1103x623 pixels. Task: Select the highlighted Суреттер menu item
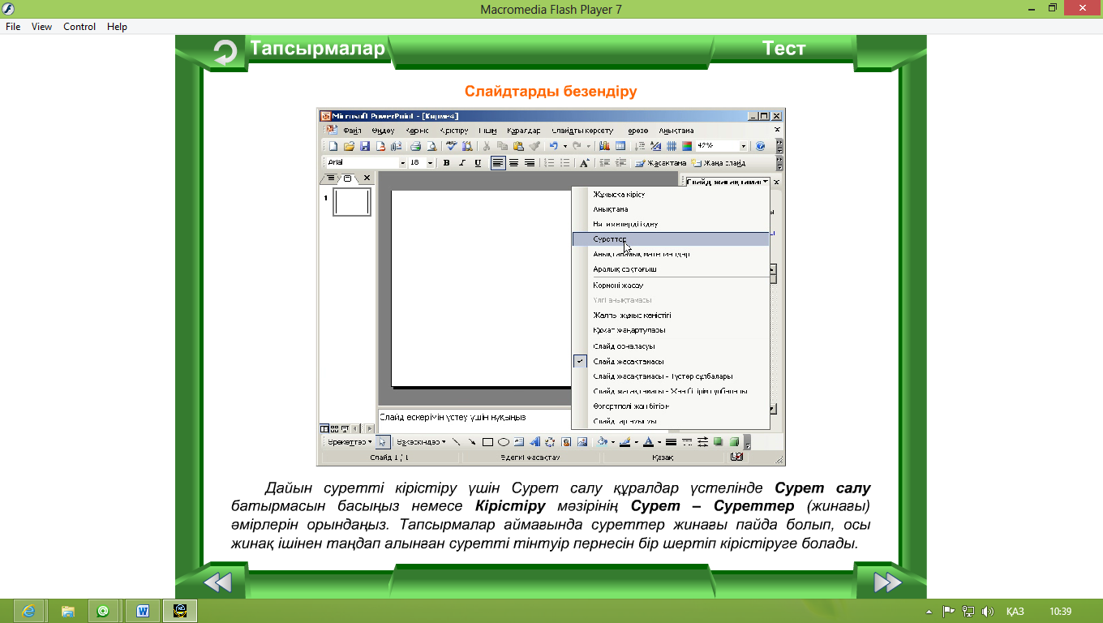(670, 239)
